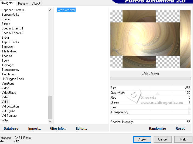Select Special Effects 2 category
The width and height of the screenshot is (193, 144).
pyautogui.click(x=12, y=33)
